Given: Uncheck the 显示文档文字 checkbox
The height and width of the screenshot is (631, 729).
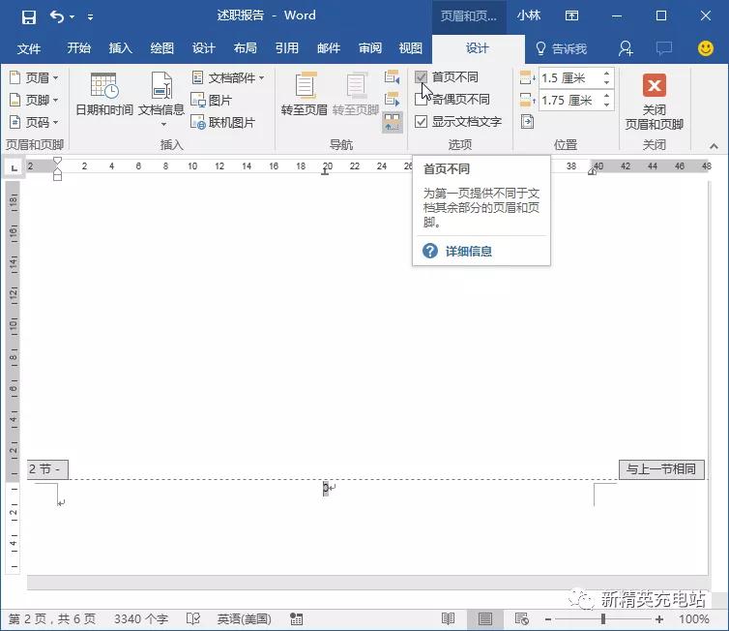Looking at the screenshot, I should 421,121.
